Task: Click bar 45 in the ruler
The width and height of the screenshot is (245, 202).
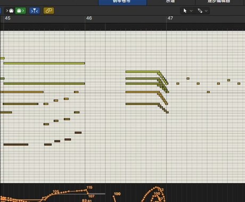Action: [7, 18]
